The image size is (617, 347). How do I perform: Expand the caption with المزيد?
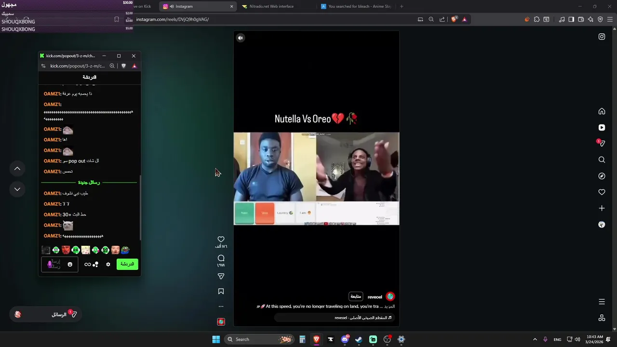(x=390, y=307)
